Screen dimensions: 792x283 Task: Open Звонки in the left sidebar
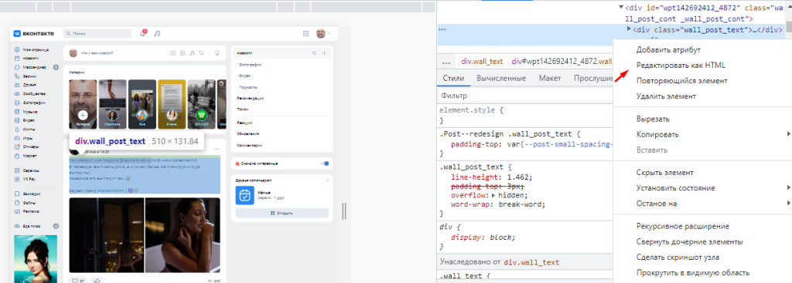[26, 76]
